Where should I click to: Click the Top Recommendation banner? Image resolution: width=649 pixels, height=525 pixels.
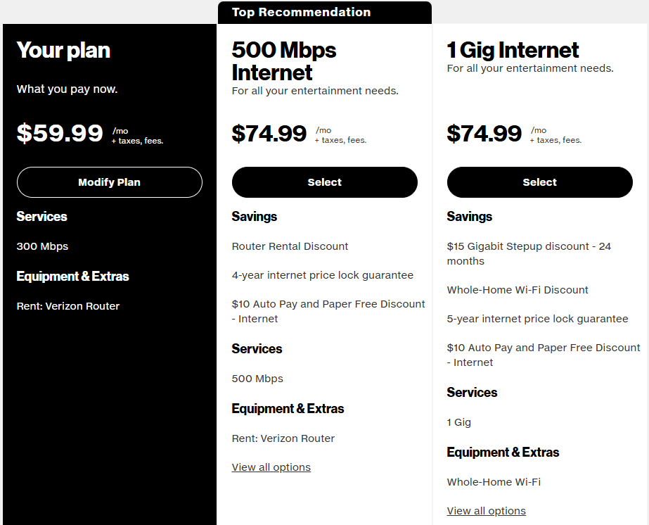(x=301, y=12)
